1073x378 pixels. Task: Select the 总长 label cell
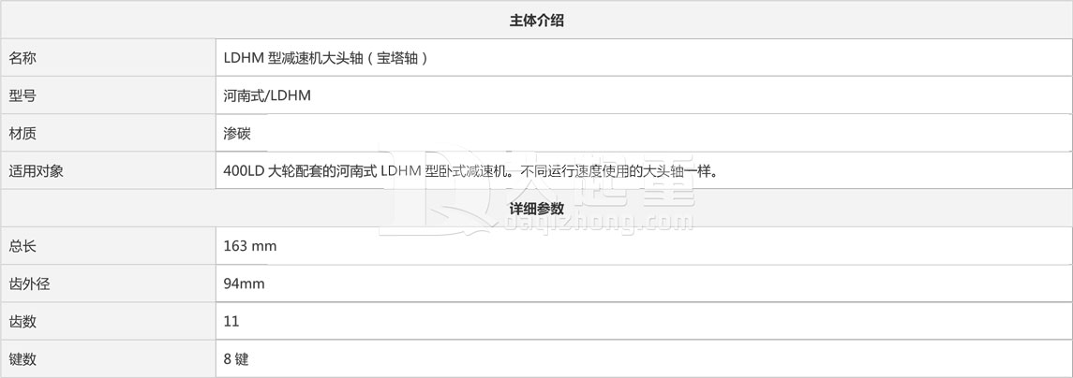point(108,245)
